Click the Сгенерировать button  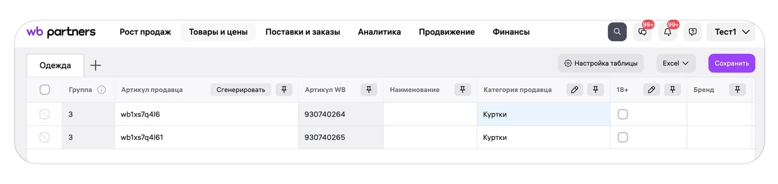[241, 89]
